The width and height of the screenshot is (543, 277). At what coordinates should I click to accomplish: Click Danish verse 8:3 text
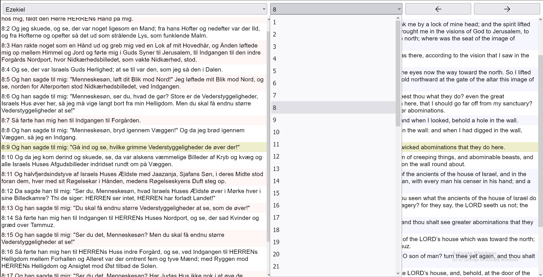(x=133, y=53)
